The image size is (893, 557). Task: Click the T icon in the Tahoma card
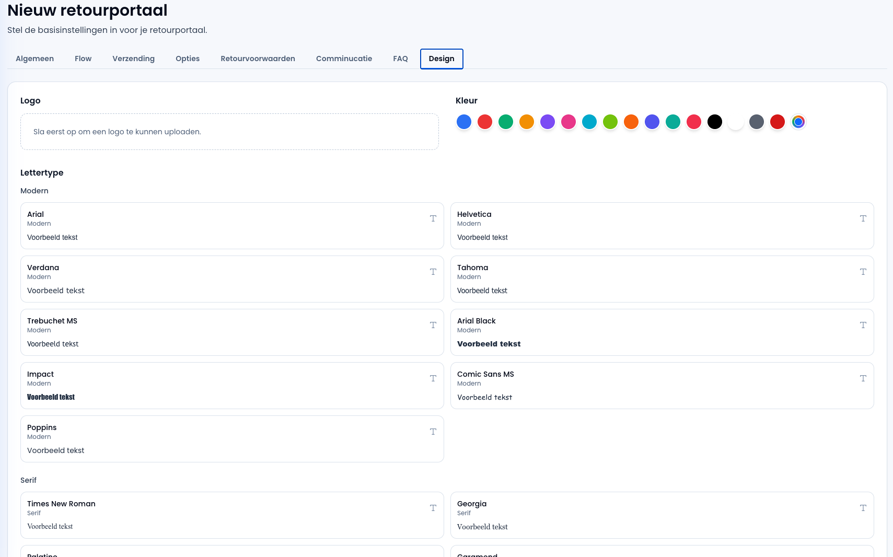tap(863, 272)
